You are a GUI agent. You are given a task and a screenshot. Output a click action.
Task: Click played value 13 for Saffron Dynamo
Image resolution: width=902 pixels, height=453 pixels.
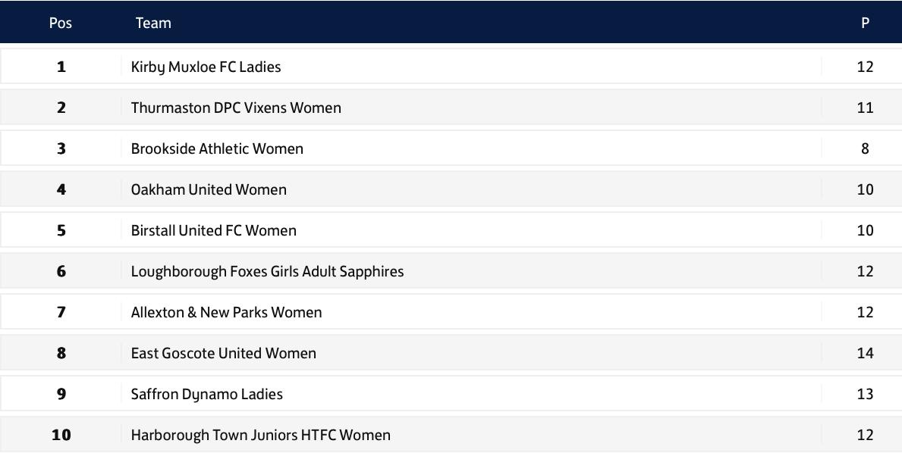pos(865,395)
